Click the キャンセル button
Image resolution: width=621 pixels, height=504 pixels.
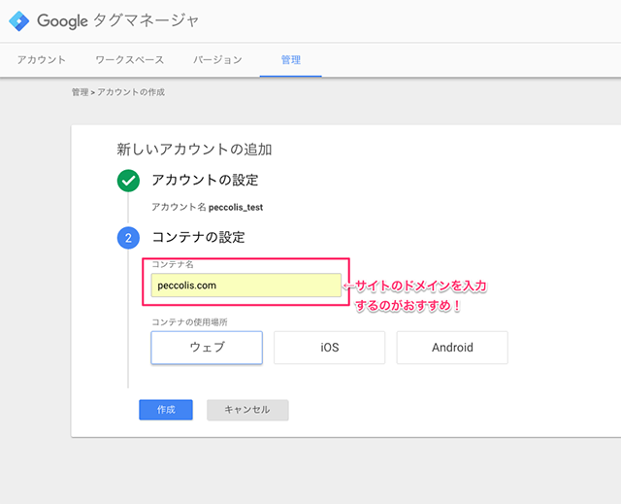[x=247, y=410]
